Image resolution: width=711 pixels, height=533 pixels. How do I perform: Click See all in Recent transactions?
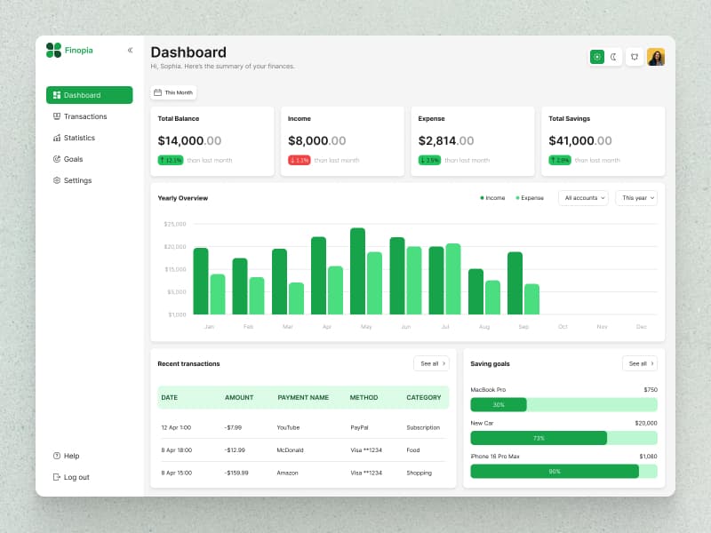click(x=431, y=363)
